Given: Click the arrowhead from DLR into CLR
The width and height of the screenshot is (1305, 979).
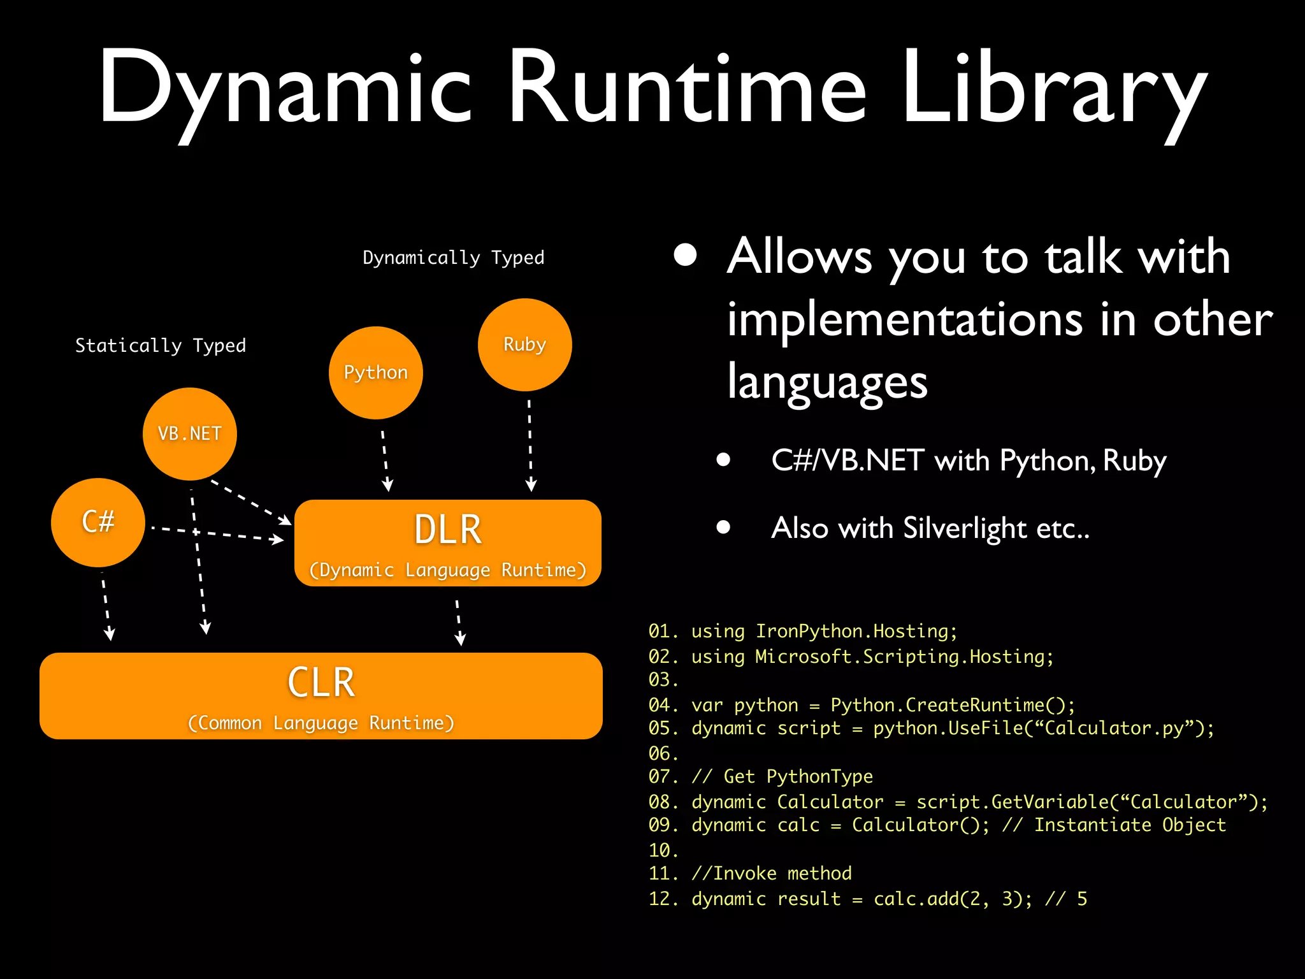Looking at the screenshot, I should (x=460, y=639).
